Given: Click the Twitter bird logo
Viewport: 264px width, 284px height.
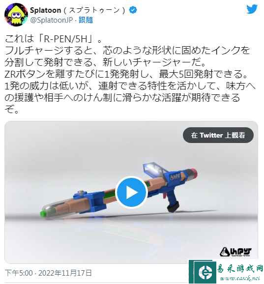Looking at the screenshot, I should 252,9.
